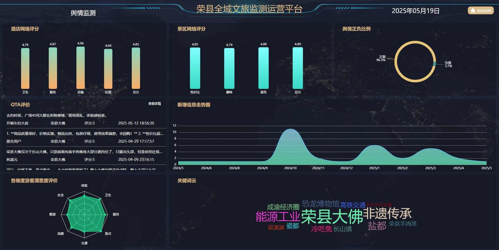Click the 返回桌面 button
This screenshot has width=499, height=250.
480,11
